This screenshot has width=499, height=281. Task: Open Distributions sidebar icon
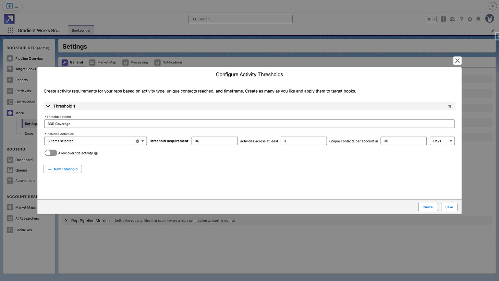coord(10,102)
